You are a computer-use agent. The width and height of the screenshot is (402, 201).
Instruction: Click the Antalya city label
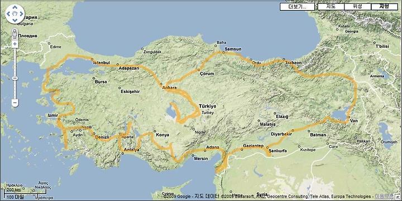(x=131, y=150)
